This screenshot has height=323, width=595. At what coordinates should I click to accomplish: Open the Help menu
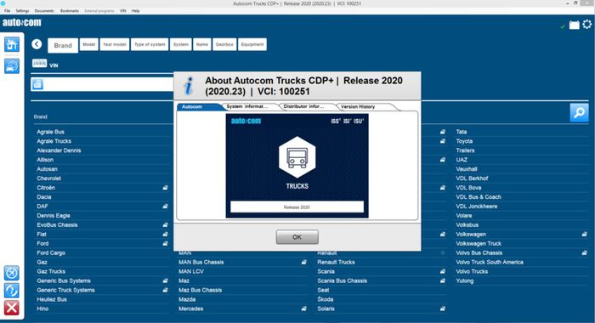(135, 11)
